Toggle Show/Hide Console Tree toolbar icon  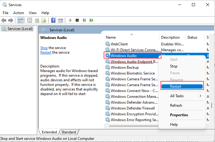(20, 20)
